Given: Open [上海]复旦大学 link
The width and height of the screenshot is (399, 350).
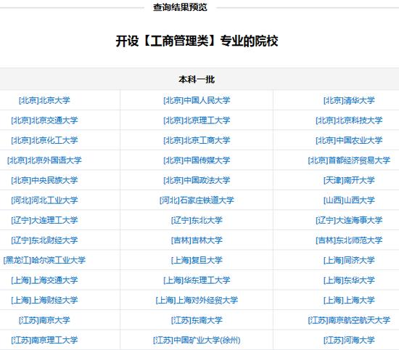Looking at the screenshot, I should coord(197,260).
